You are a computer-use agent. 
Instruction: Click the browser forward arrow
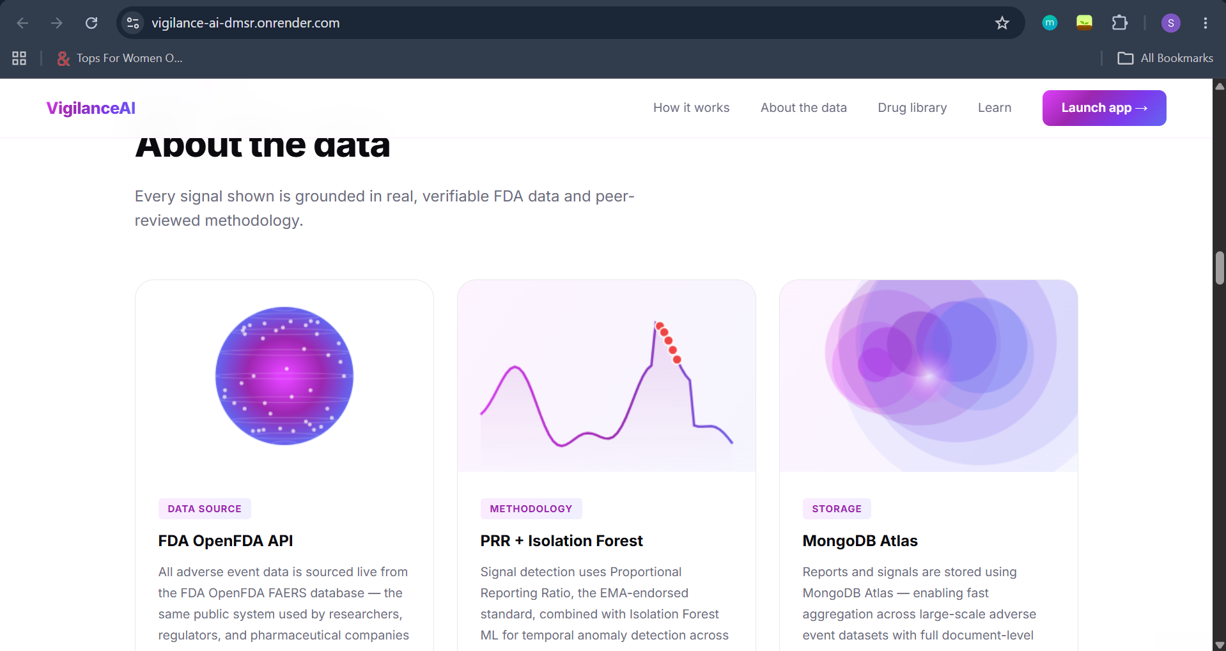tap(57, 23)
